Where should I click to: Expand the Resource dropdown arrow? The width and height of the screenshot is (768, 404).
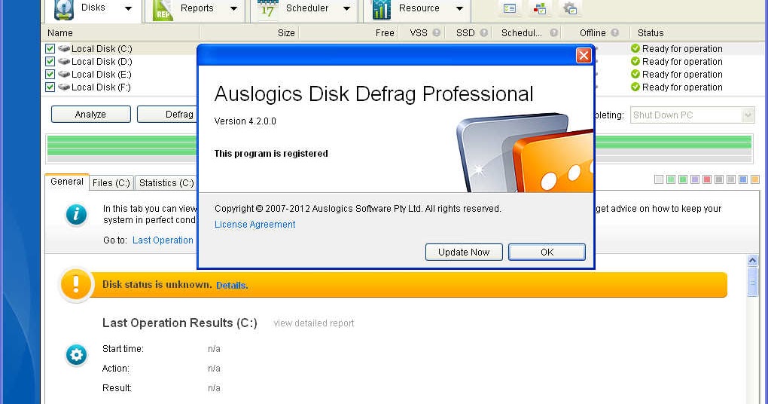[x=459, y=8]
